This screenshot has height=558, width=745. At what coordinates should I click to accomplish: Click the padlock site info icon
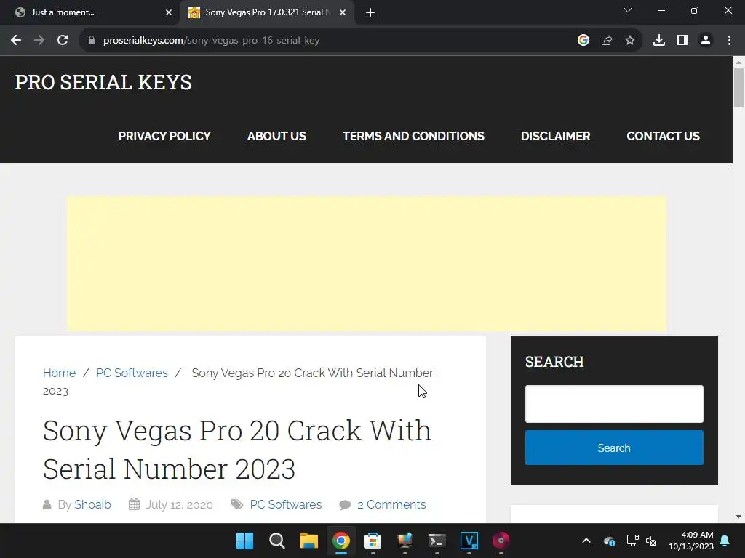coord(92,41)
